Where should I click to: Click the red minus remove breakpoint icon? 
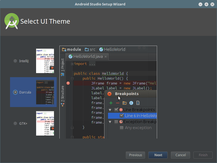tap(117, 103)
